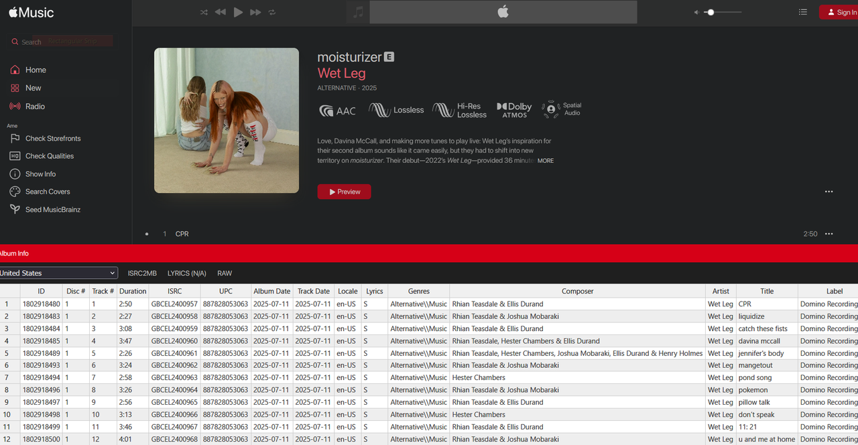Screen dimensions: 858x445
Task: Open the moisturizer album cover artwork
Action: [227, 121]
